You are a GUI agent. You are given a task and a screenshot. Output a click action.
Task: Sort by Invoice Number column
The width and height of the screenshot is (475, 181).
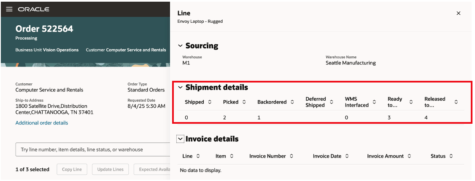coord(291,156)
